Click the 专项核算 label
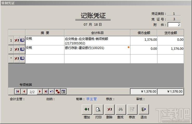Screen dimensions: 192x124 coord(26,85)
